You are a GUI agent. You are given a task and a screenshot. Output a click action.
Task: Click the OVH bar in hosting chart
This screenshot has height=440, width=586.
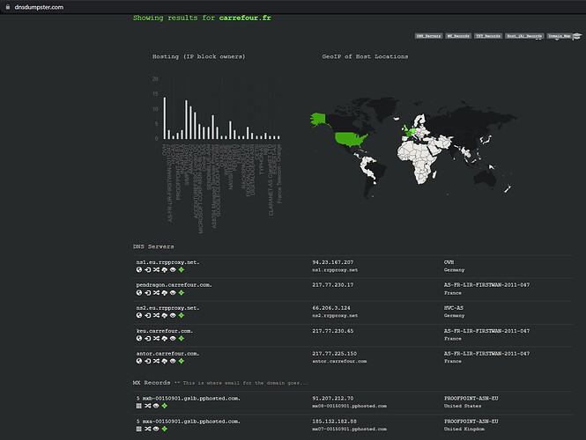165,118
